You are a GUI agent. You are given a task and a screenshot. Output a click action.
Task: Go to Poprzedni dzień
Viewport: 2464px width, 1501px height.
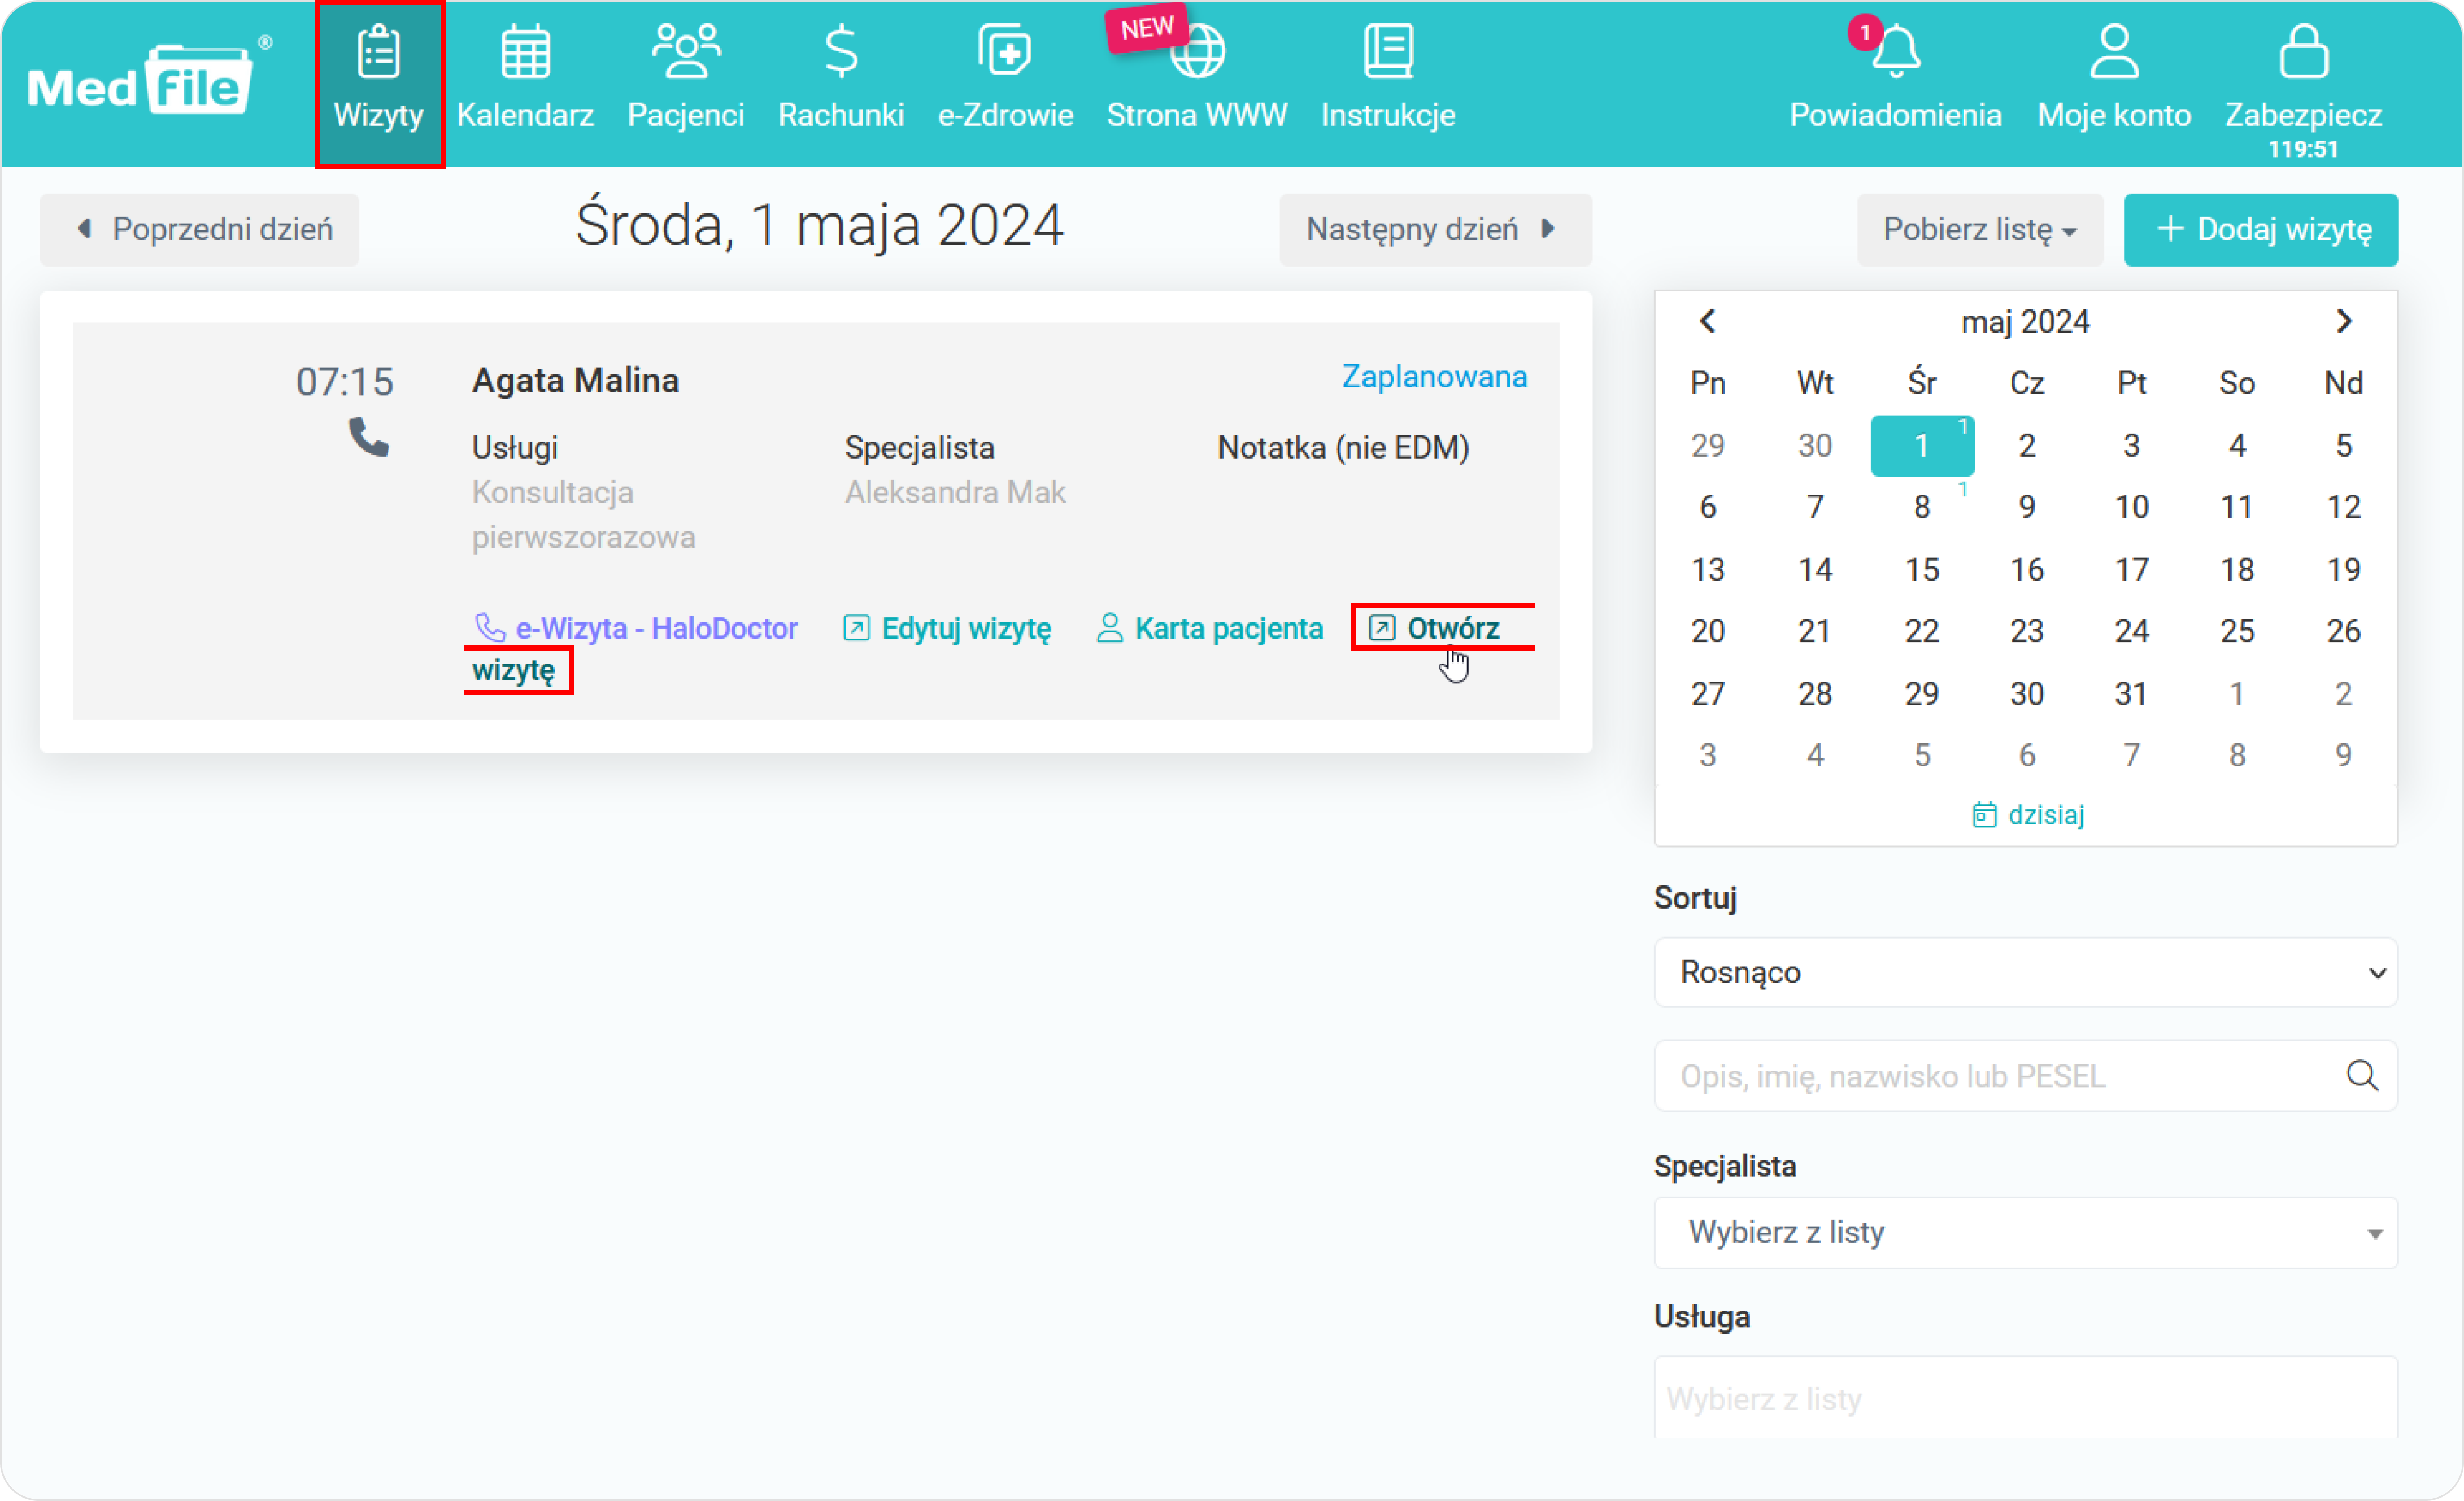199,229
